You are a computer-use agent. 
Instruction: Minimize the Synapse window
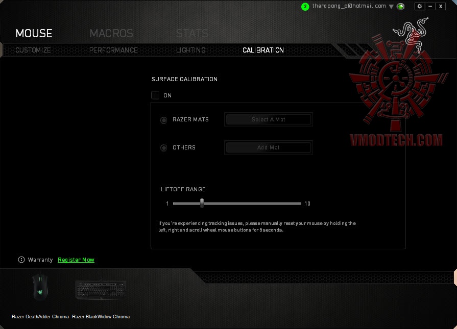[430, 6]
